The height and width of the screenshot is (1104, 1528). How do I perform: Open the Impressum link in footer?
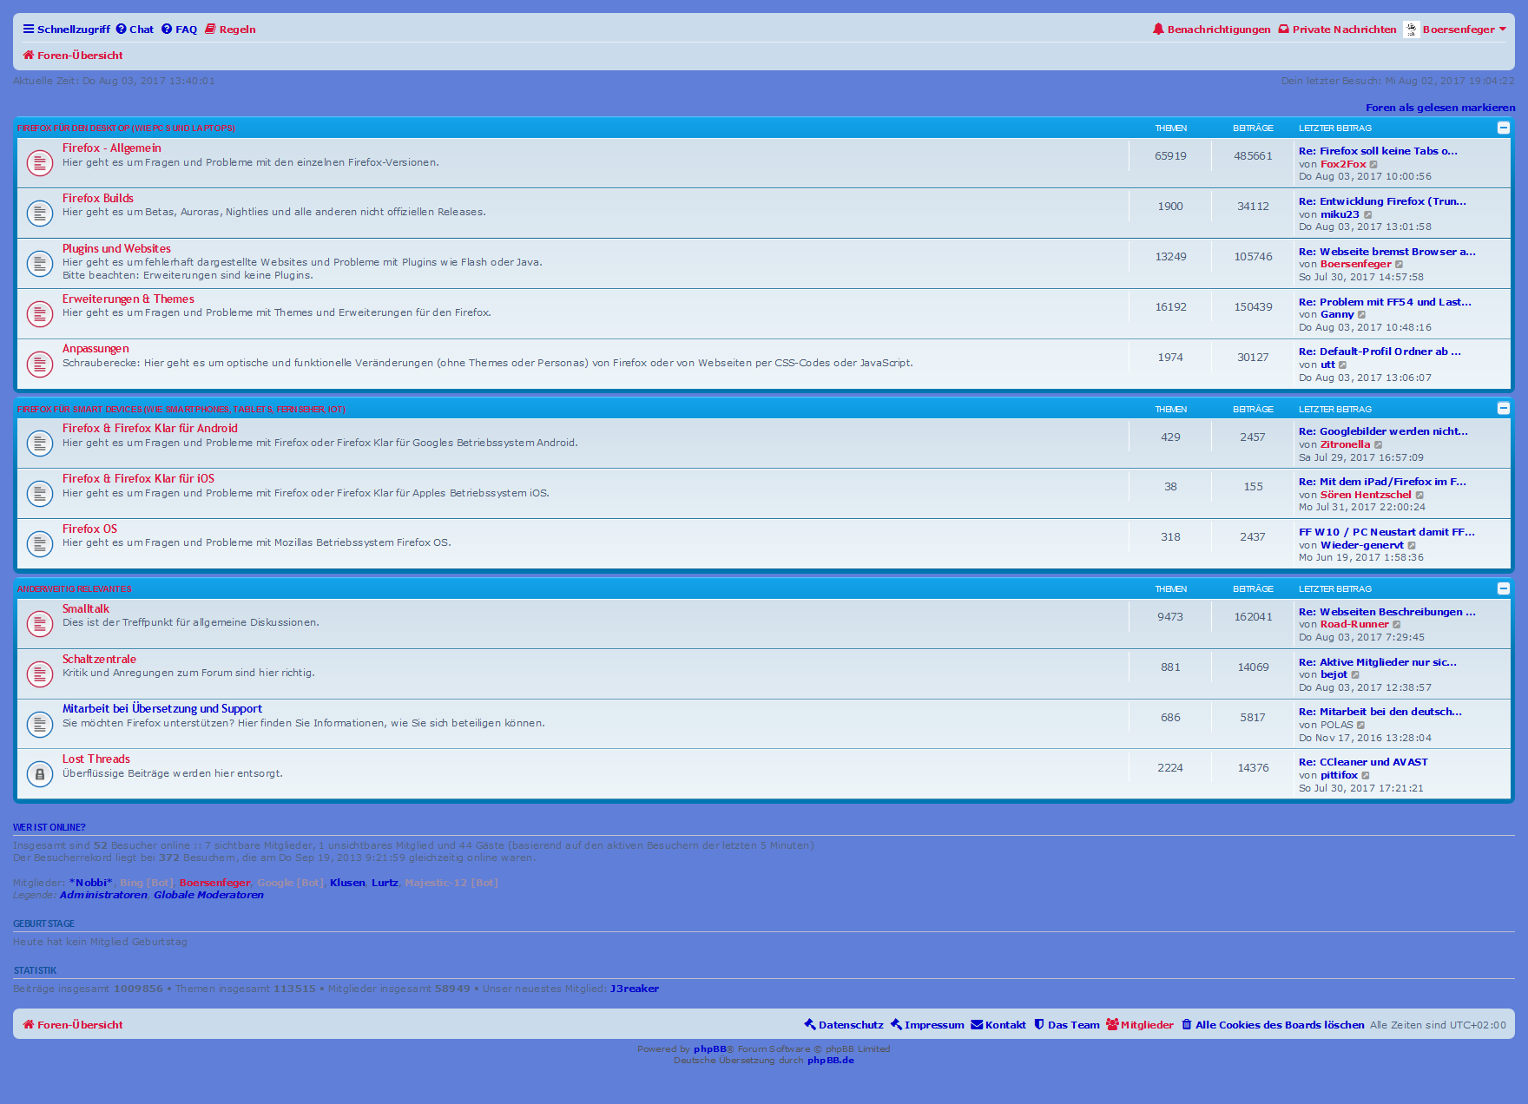point(927,1025)
